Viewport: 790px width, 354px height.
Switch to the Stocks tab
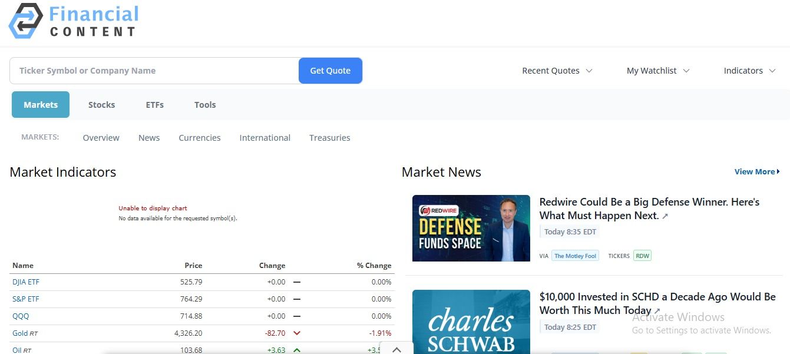[101, 105]
